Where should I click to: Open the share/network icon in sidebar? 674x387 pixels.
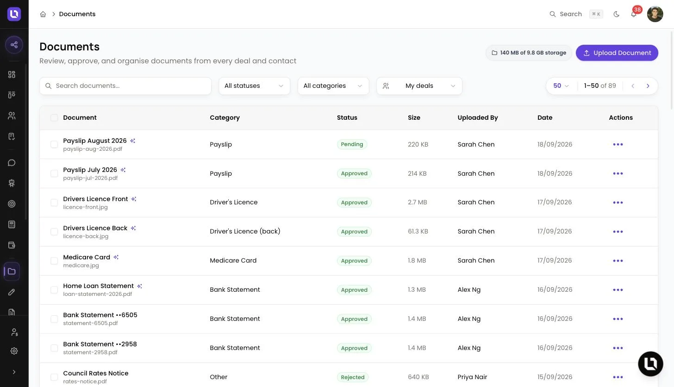coord(14,45)
